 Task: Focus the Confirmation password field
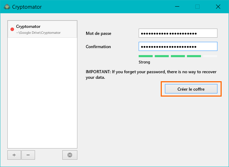tap(178, 46)
